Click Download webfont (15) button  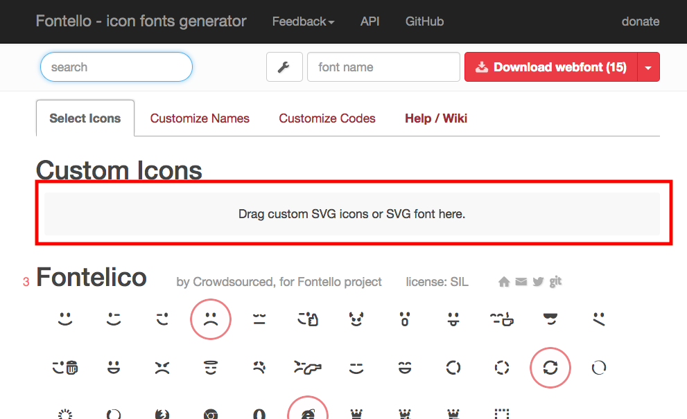(x=550, y=67)
